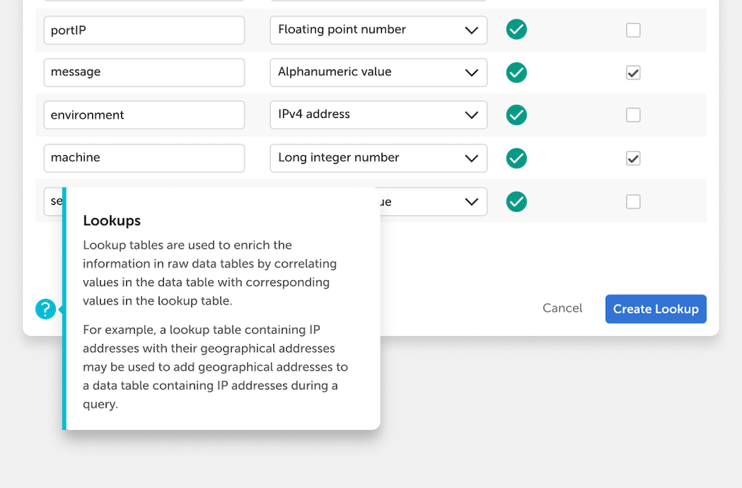
Task: Select the message field name input
Action: pos(143,72)
